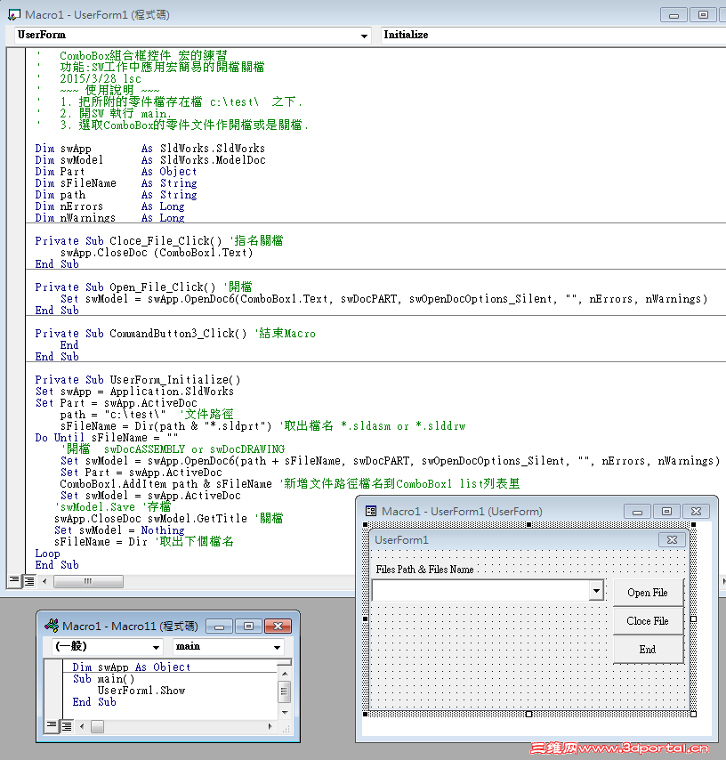Viewport: 726px width, 760px height.
Task: Click scroll right arrow in Macro11 window
Action: coord(270,726)
